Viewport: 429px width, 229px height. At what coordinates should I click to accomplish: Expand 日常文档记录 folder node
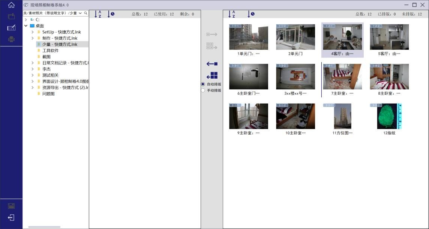click(32, 63)
